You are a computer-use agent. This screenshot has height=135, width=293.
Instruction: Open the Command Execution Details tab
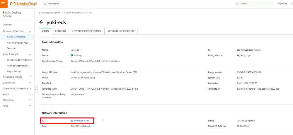pos(87,31)
